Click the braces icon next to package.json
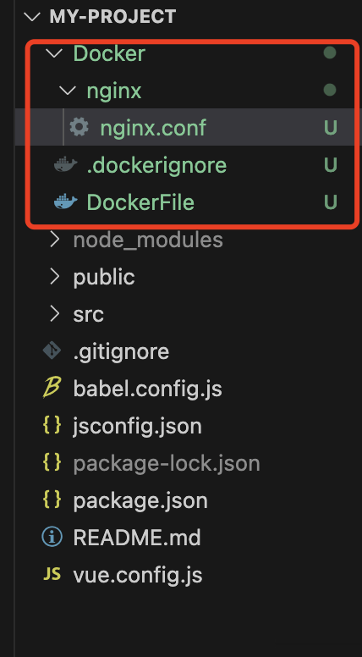 [x=52, y=500]
